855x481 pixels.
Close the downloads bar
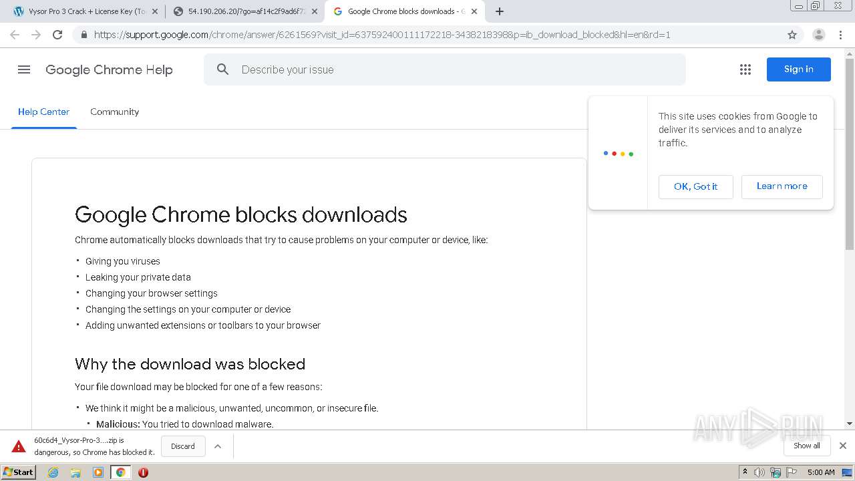(843, 446)
